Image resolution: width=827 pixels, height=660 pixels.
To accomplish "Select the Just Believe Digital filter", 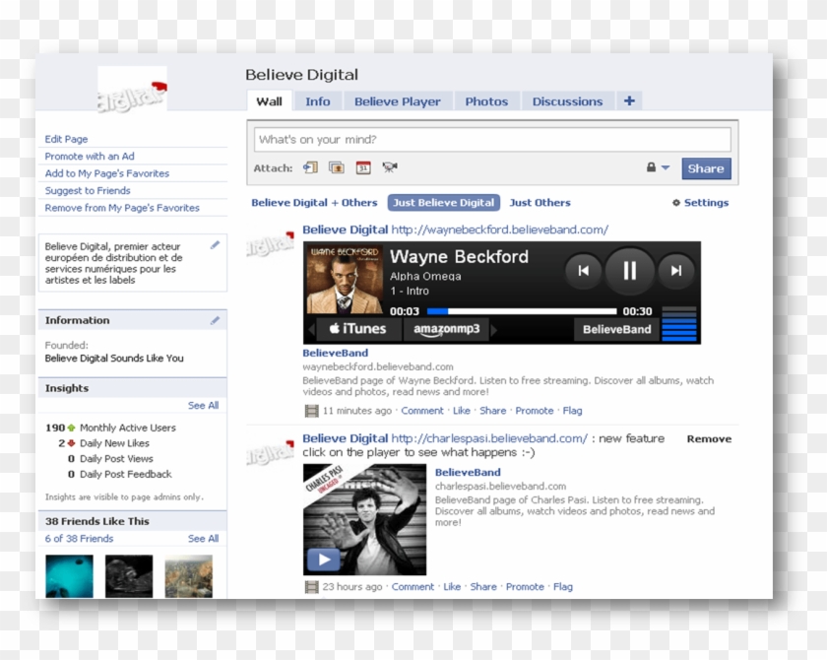I will click(x=444, y=203).
